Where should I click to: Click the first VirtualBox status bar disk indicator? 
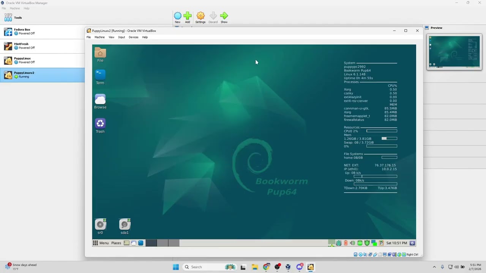pyautogui.click(x=355, y=254)
